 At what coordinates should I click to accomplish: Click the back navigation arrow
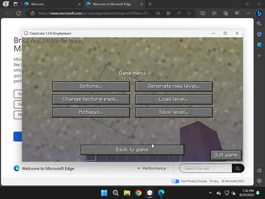tap(7, 13)
